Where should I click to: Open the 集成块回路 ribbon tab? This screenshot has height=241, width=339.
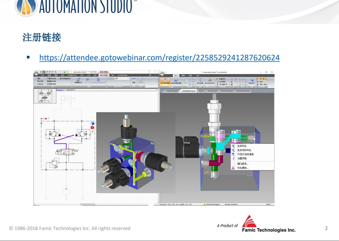(x=104, y=75)
